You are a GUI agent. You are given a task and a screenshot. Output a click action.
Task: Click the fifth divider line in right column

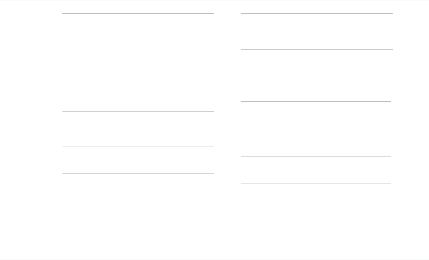tap(315, 156)
